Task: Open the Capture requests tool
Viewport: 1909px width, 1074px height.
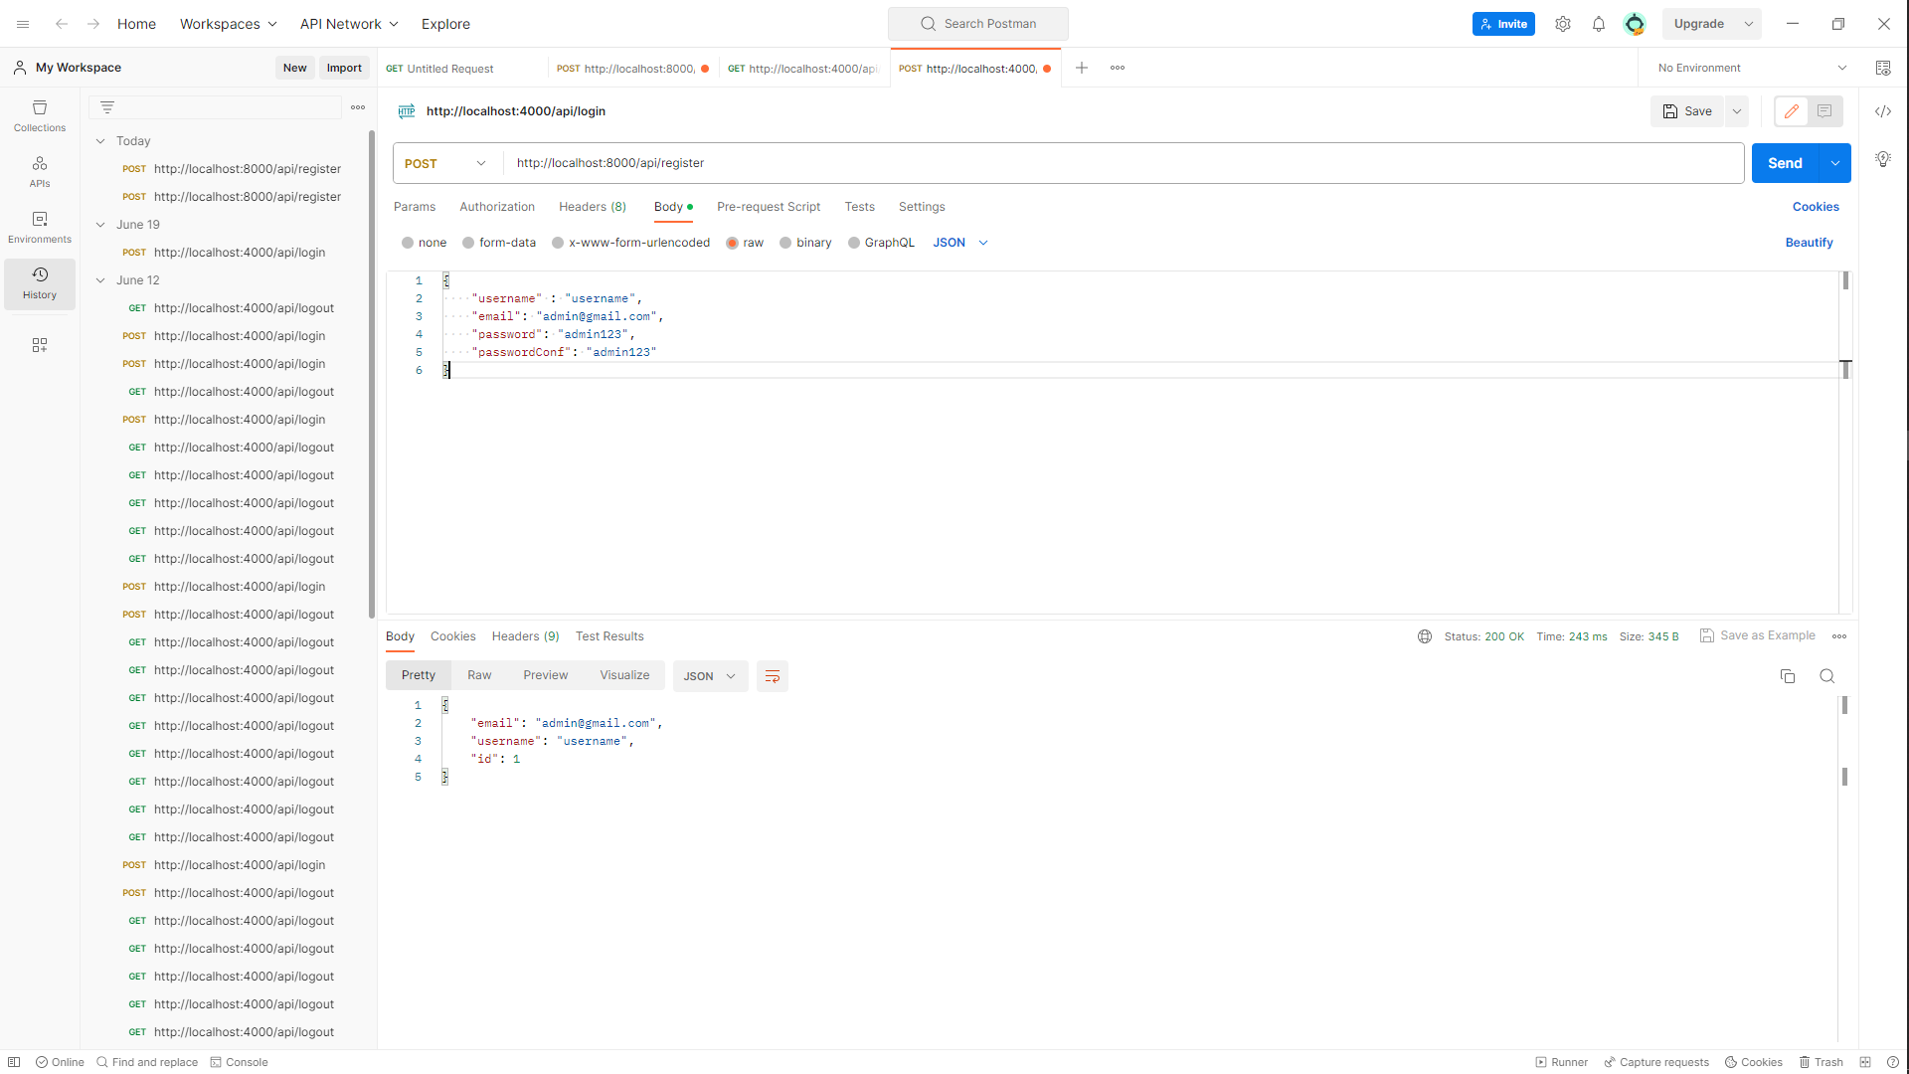Action: pos(1657,1062)
